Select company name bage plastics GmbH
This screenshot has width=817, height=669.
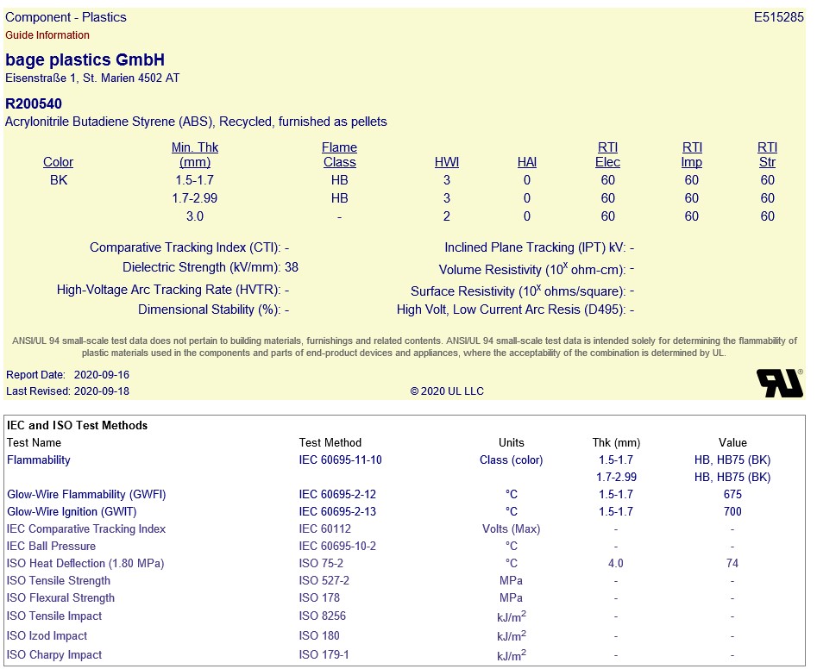click(85, 59)
